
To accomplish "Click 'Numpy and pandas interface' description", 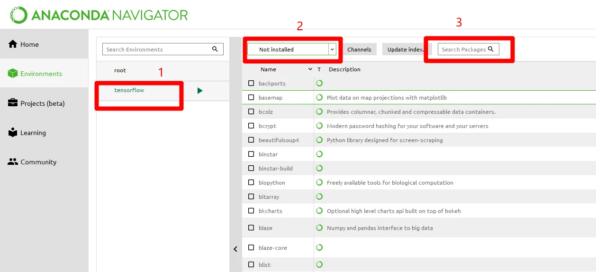I will click(x=380, y=228).
